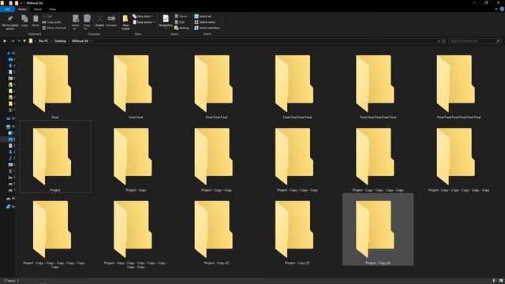Open Help with the blue question icon
The image size is (505, 284).
[x=502, y=9]
